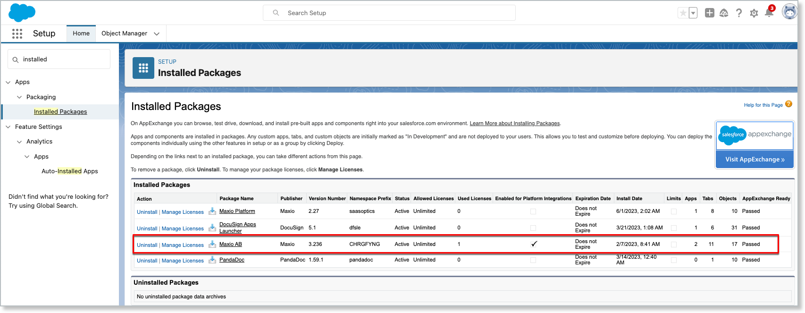
Task: Open the App Launcher dots icon
Action: pyautogui.click(x=17, y=34)
